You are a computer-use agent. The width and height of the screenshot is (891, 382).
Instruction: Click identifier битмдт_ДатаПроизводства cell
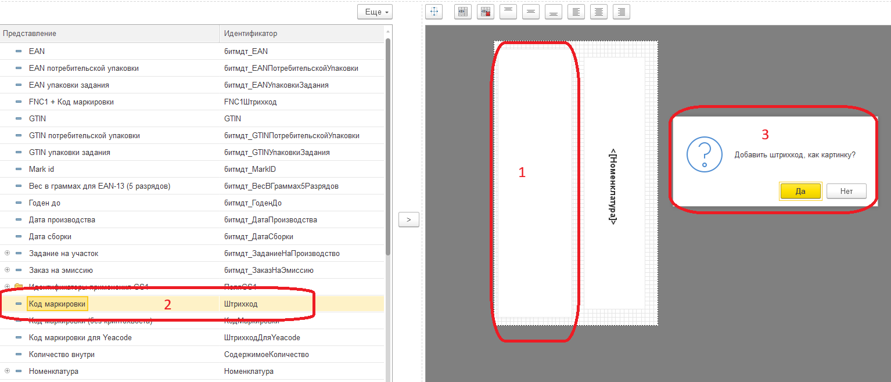[302, 219]
